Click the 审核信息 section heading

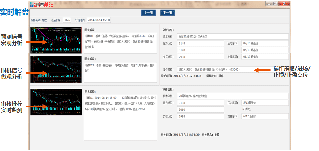(x=168, y=89)
